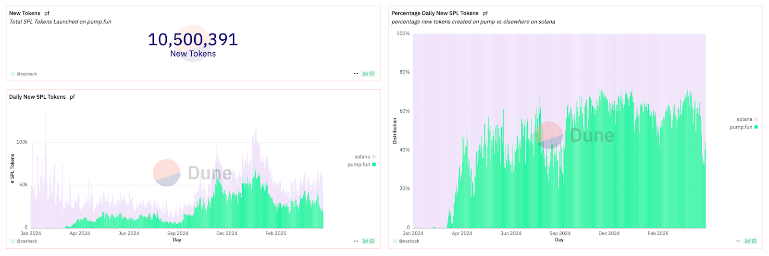Image resolution: width=769 pixels, height=256 pixels.
Task: Toggle solana series in Percentage Daily chart legend
Action: tap(747, 119)
